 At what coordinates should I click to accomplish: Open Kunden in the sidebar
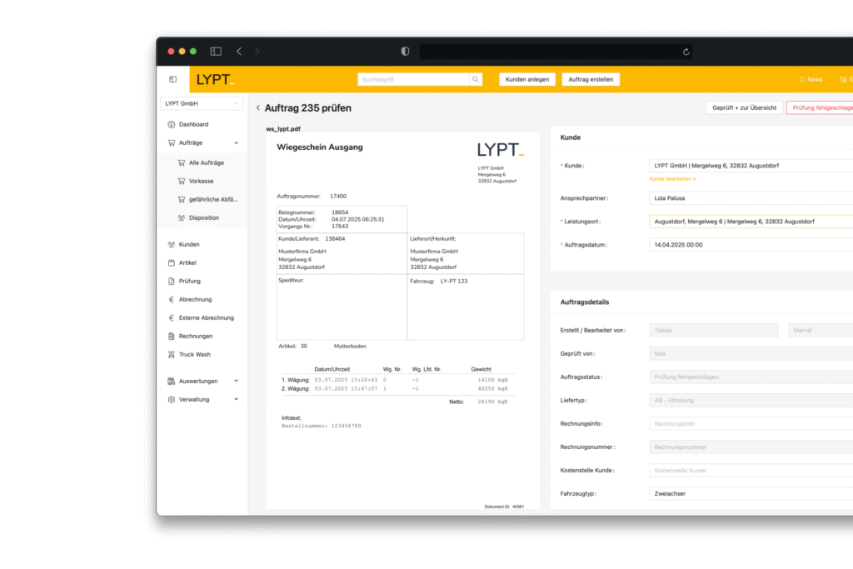pos(189,245)
